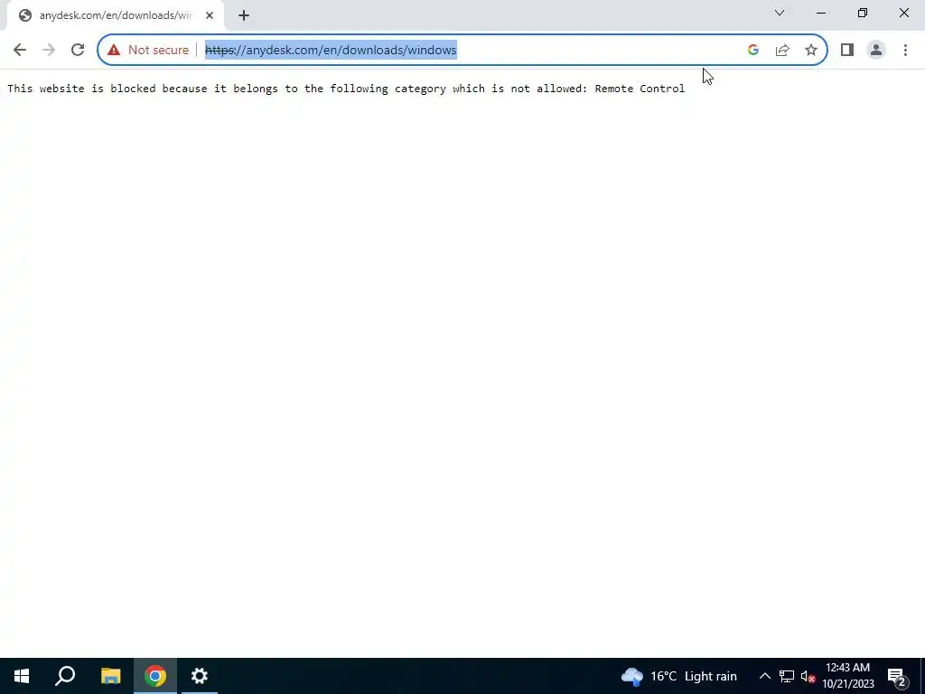
Task: Click the blocked website message text
Action: [346, 89]
